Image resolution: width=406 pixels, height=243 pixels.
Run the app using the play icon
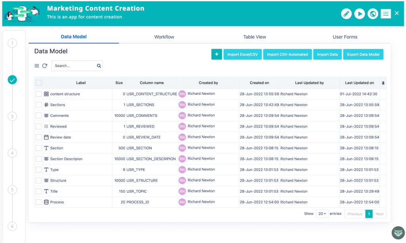click(x=359, y=13)
